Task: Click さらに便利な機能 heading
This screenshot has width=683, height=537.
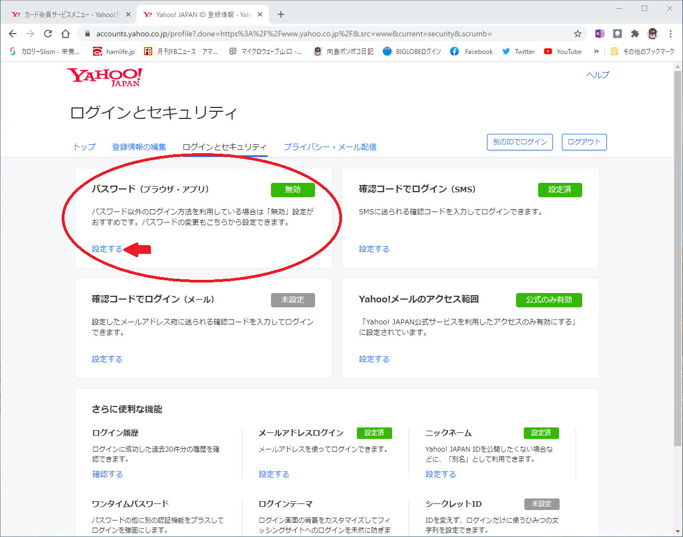Action: pyautogui.click(x=127, y=409)
